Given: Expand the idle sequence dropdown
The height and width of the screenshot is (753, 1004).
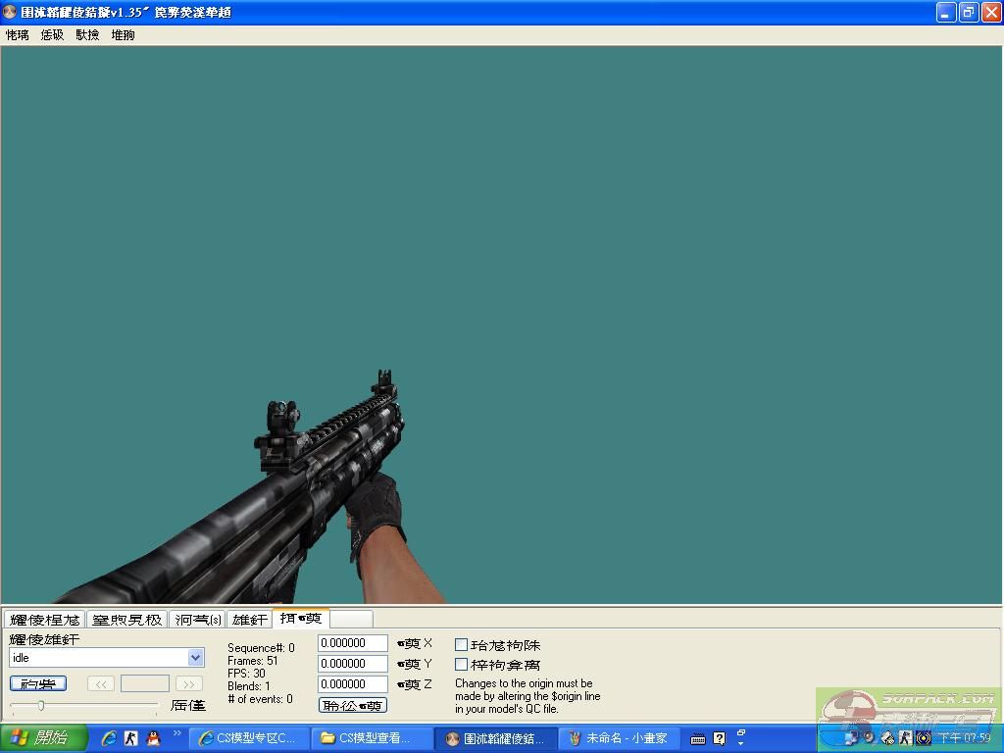Looking at the screenshot, I should [x=195, y=658].
